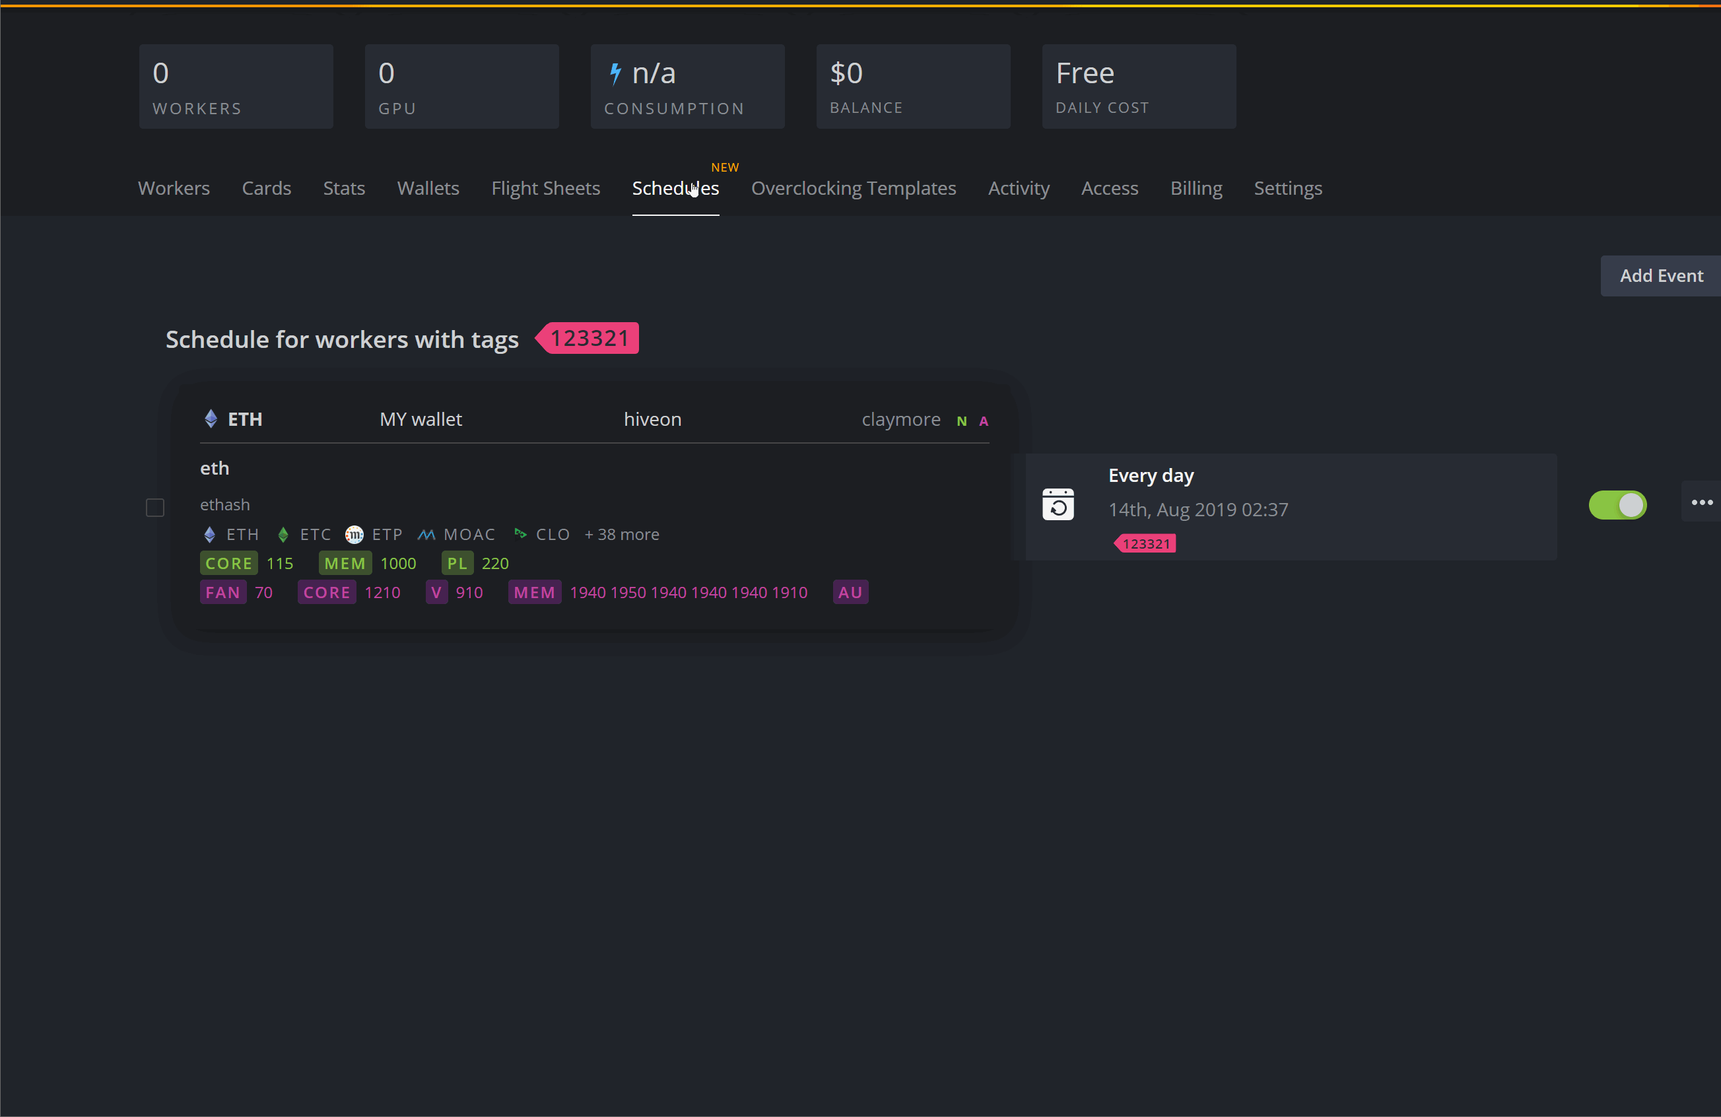Click the lightning bolt consumption icon
The width and height of the screenshot is (1721, 1117).
pyautogui.click(x=615, y=73)
